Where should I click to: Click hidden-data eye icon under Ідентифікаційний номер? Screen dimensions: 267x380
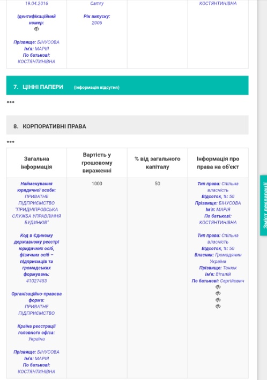[36, 29]
